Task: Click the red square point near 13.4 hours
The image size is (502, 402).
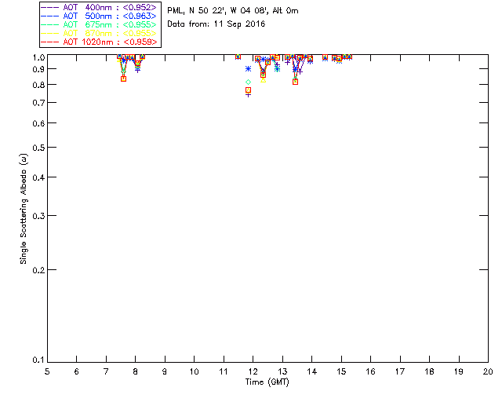Action: coord(295,82)
